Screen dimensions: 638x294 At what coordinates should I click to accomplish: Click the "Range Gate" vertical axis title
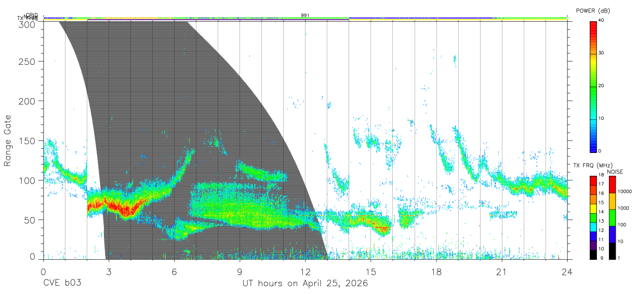point(8,141)
